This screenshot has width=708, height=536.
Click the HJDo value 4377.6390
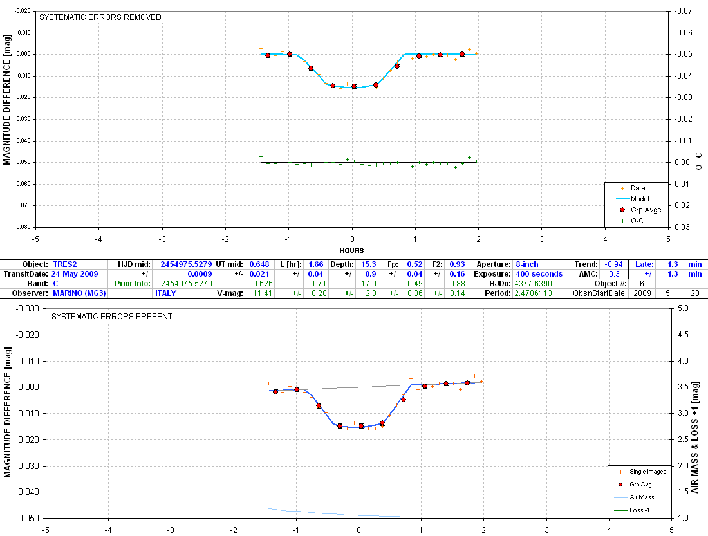point(533,284)
